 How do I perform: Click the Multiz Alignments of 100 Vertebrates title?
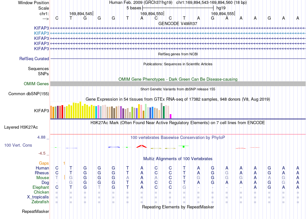tap(178, 159)
